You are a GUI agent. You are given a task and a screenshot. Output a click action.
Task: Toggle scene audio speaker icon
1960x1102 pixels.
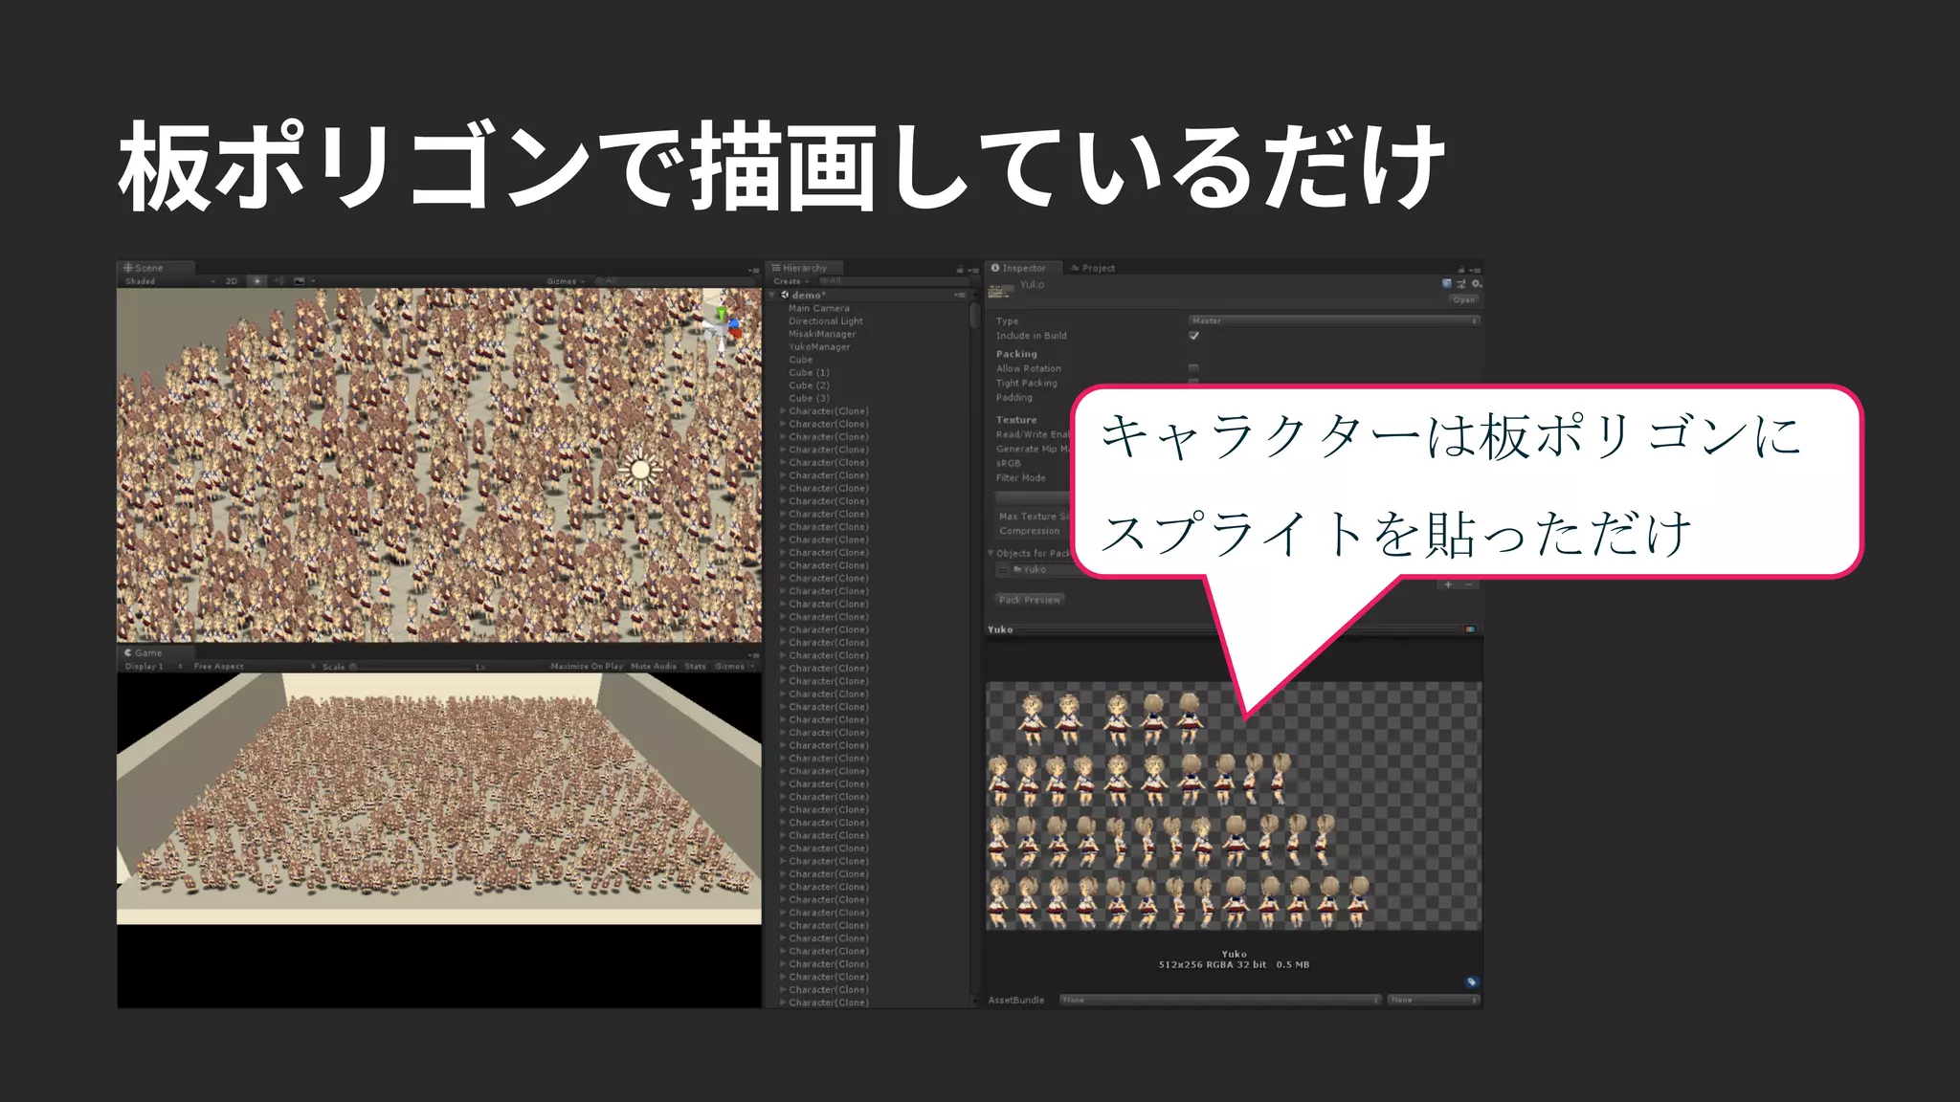pyautogui.click(x=278, y=281)
